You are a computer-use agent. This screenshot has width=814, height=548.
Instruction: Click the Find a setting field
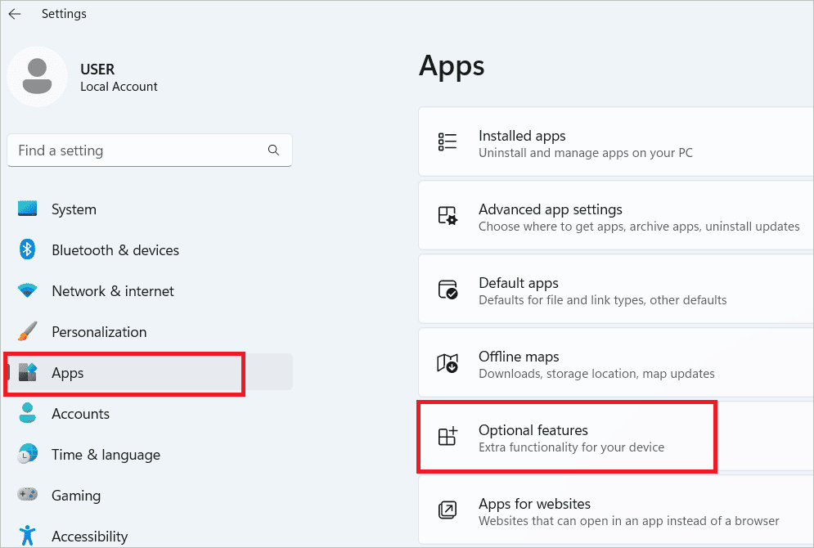[x=150, y=150]
